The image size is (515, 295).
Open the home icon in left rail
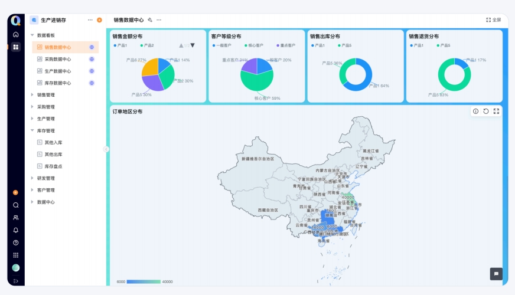point(15,35)
